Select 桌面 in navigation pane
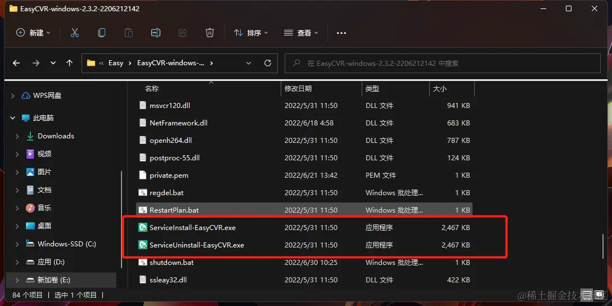The width and height of the screenshot is (612, 306). pos(44,226)
